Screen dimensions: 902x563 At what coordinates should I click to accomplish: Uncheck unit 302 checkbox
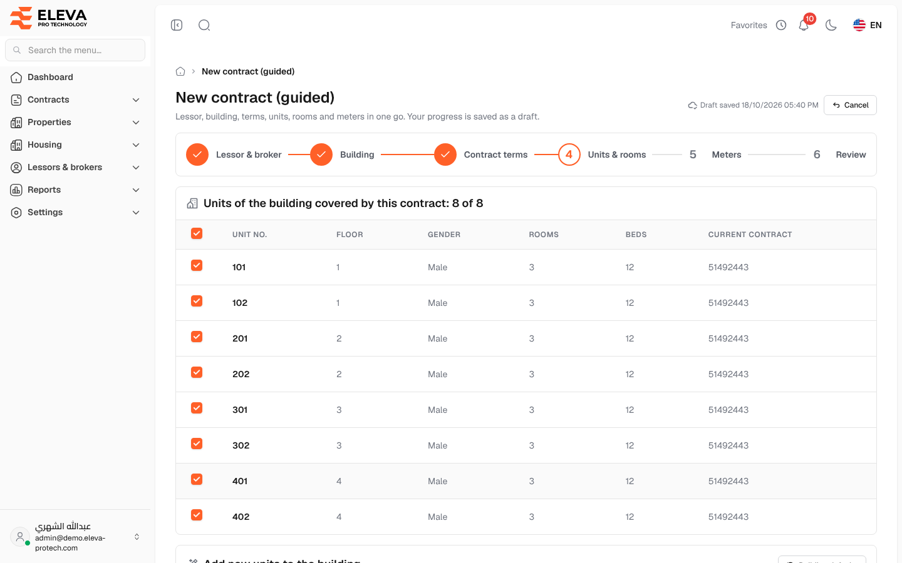[197, 444]
